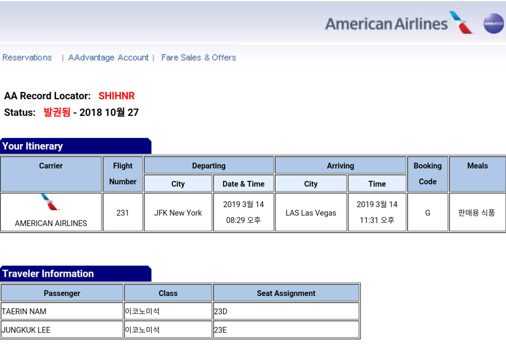Click class cell in TAERIN NAM row
506x350 pixels.
(x=168, y=311)
